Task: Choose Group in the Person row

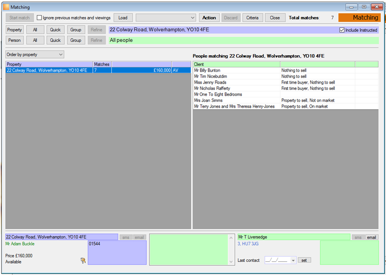Action: tap(76, 40)
